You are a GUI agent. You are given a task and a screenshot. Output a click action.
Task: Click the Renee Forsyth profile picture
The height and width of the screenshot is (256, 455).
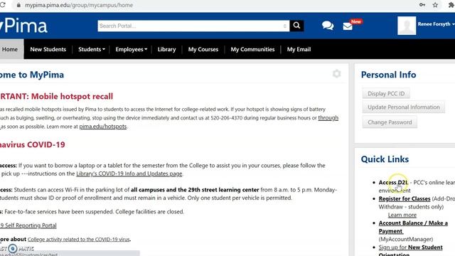click(x=407, y=26)
